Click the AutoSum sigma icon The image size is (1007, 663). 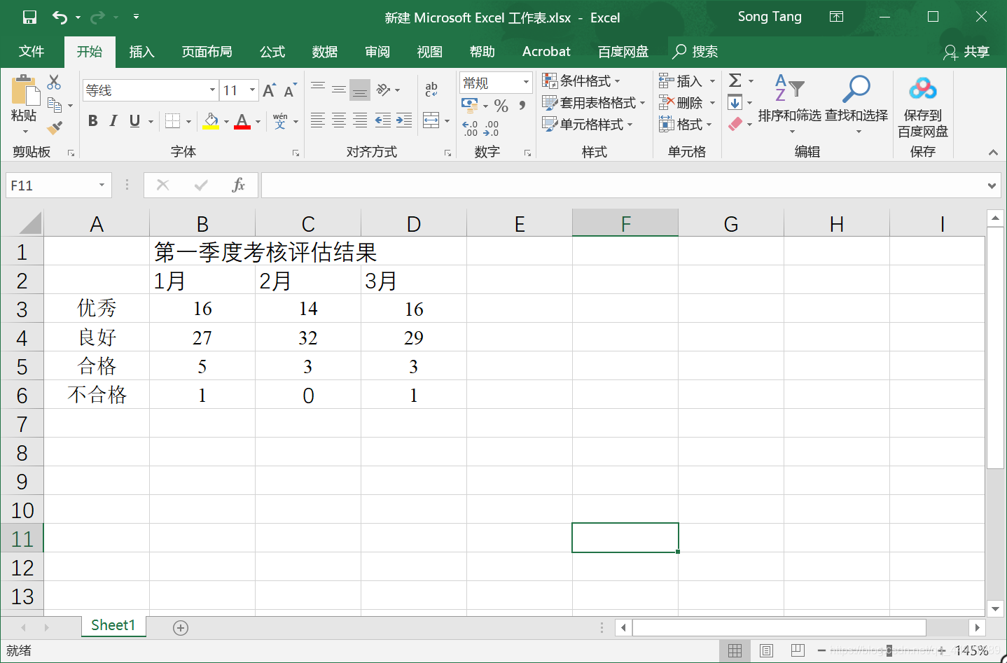pos(735,81)
